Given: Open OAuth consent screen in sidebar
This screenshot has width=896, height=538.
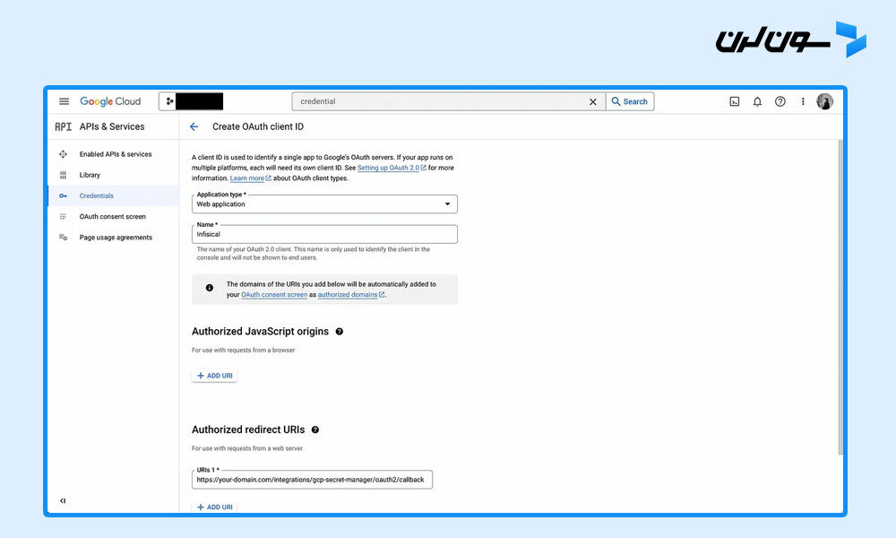Looking at the screenshot, I should pyautogui.click(x=113, y=217).
